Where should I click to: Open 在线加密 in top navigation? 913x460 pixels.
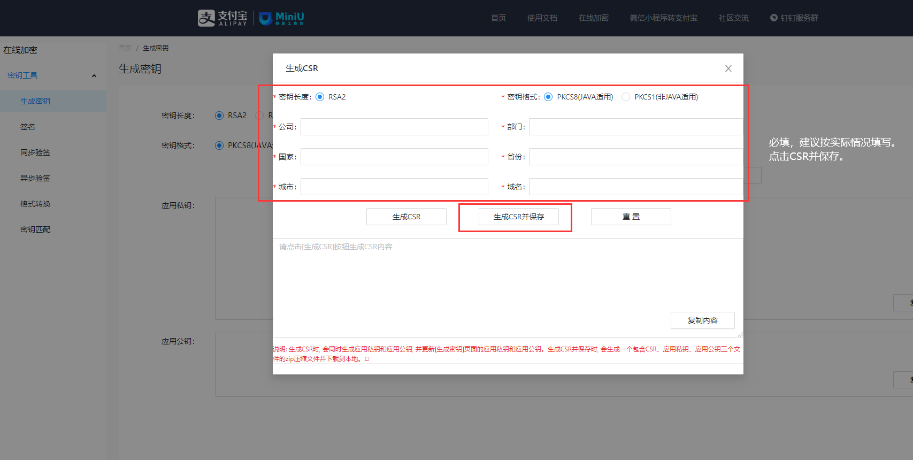pos(594,18)
